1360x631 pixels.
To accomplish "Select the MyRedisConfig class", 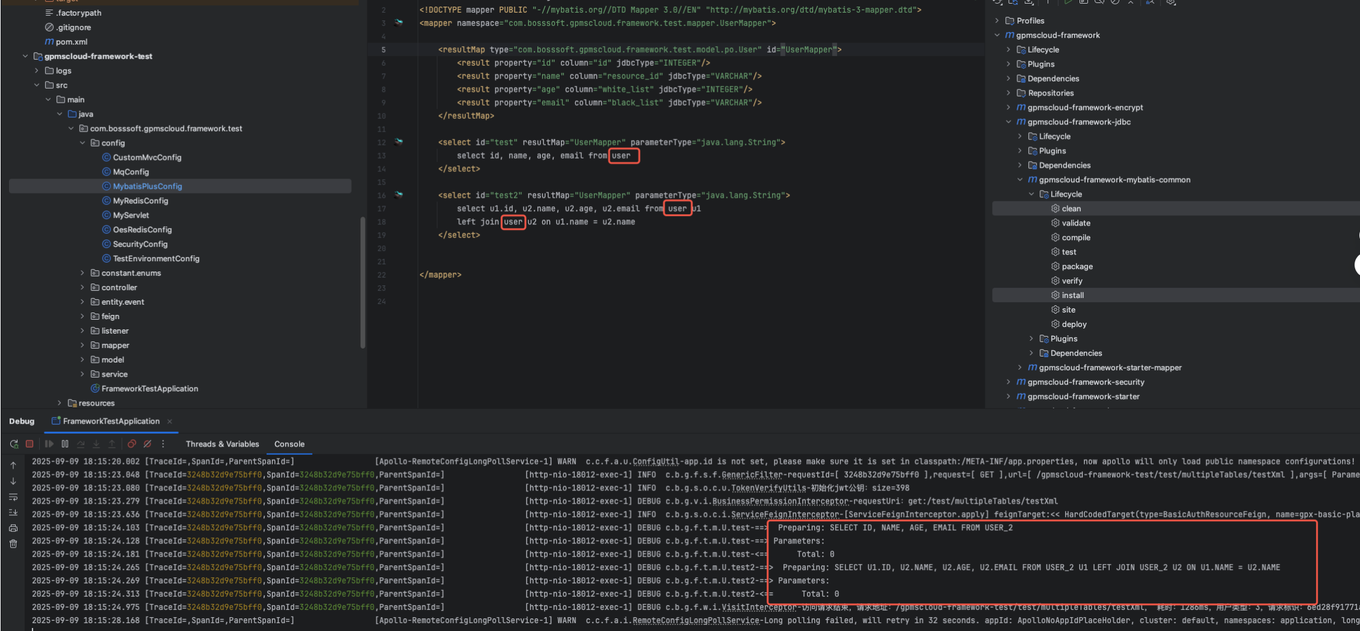I will 141,201.
